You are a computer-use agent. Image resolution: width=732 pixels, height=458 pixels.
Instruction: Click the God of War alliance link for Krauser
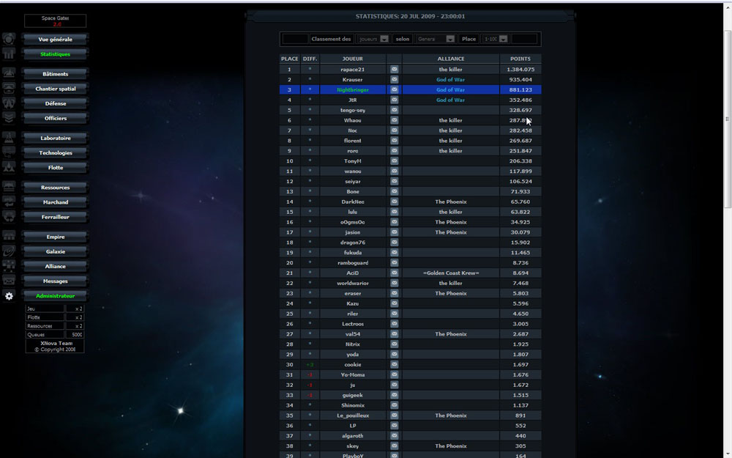tap(450, 80)
